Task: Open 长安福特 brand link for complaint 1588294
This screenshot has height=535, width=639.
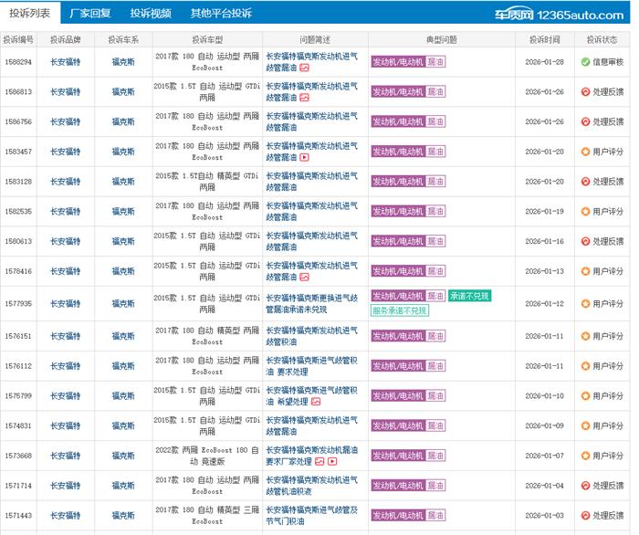Action: [x=65, y=62]
